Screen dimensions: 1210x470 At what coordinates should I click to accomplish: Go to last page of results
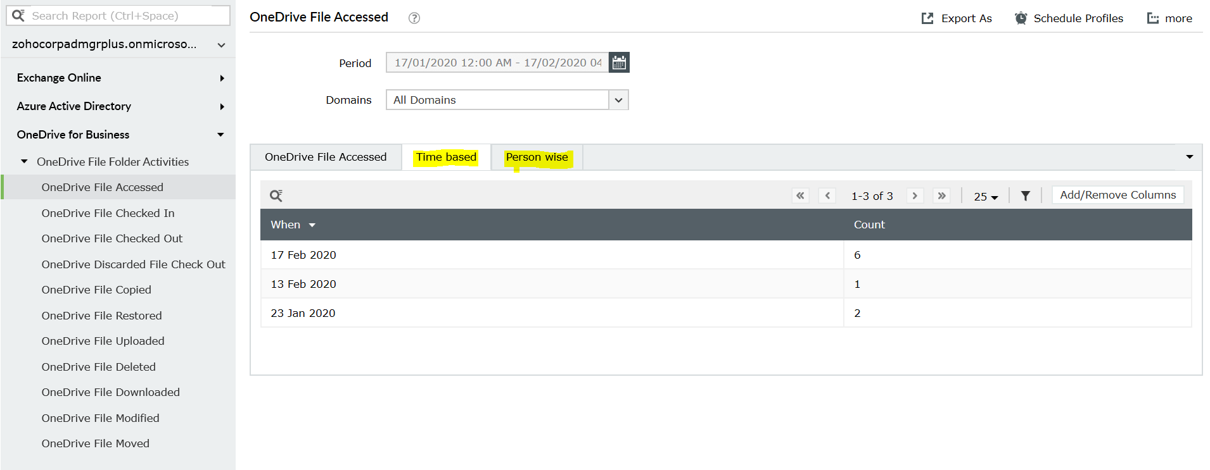942,195
